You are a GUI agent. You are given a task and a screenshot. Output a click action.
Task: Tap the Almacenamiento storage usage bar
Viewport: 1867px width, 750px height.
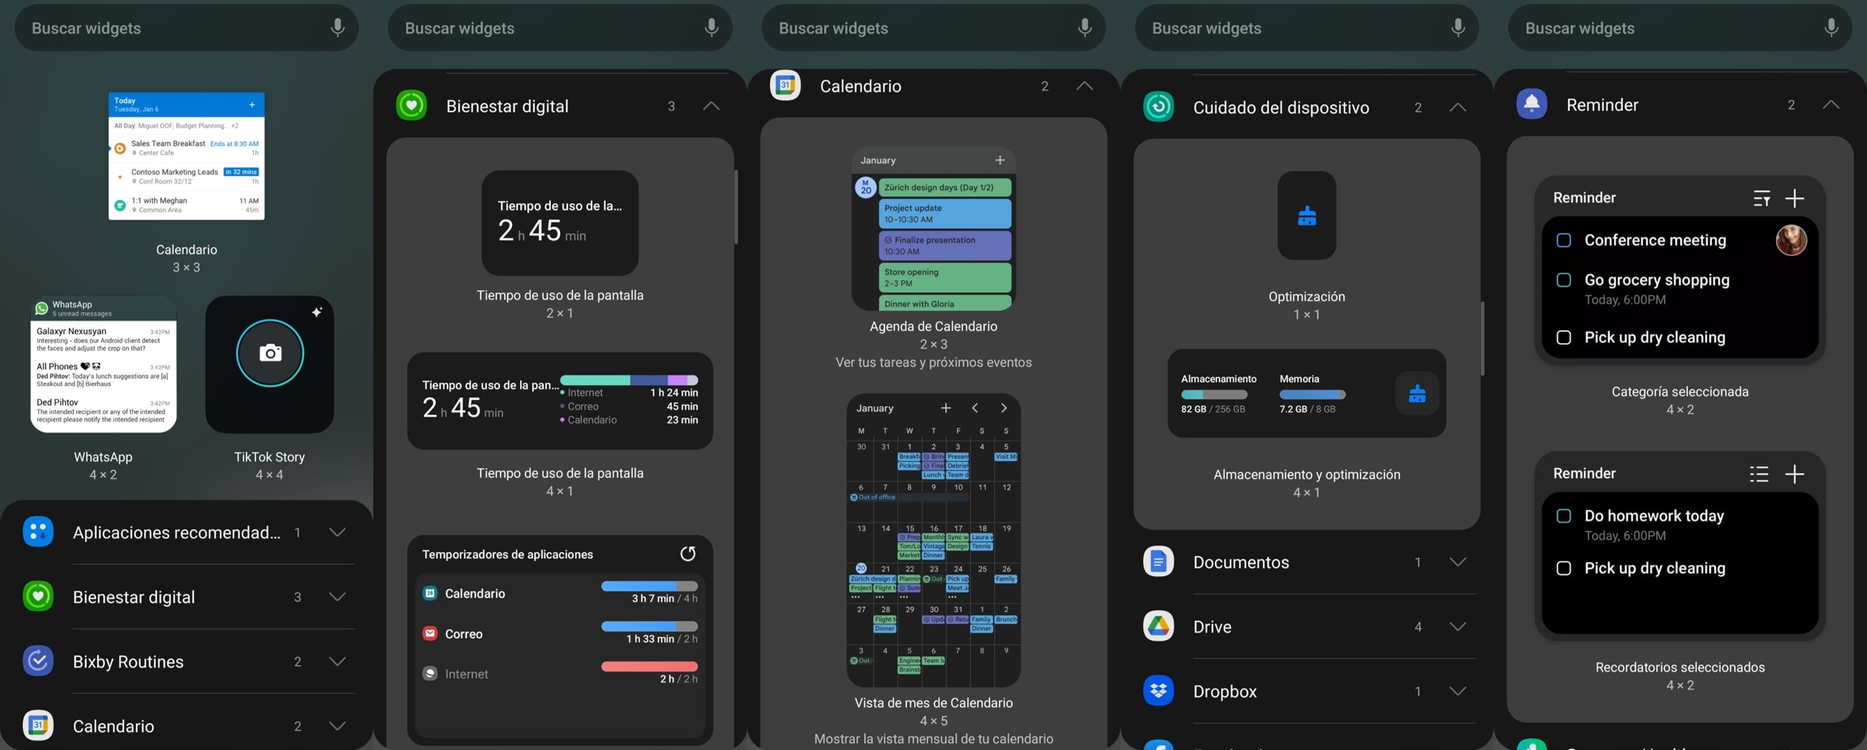[x=1213, y=395]
